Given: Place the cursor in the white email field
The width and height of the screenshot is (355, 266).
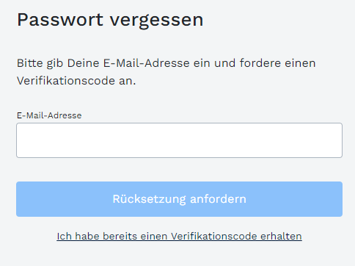Looking at the screenshot, I should 179,140.
